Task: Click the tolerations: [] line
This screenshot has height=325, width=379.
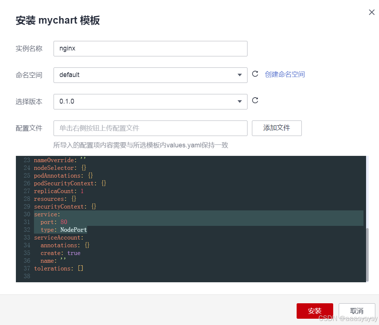Action: pos(58,268)
